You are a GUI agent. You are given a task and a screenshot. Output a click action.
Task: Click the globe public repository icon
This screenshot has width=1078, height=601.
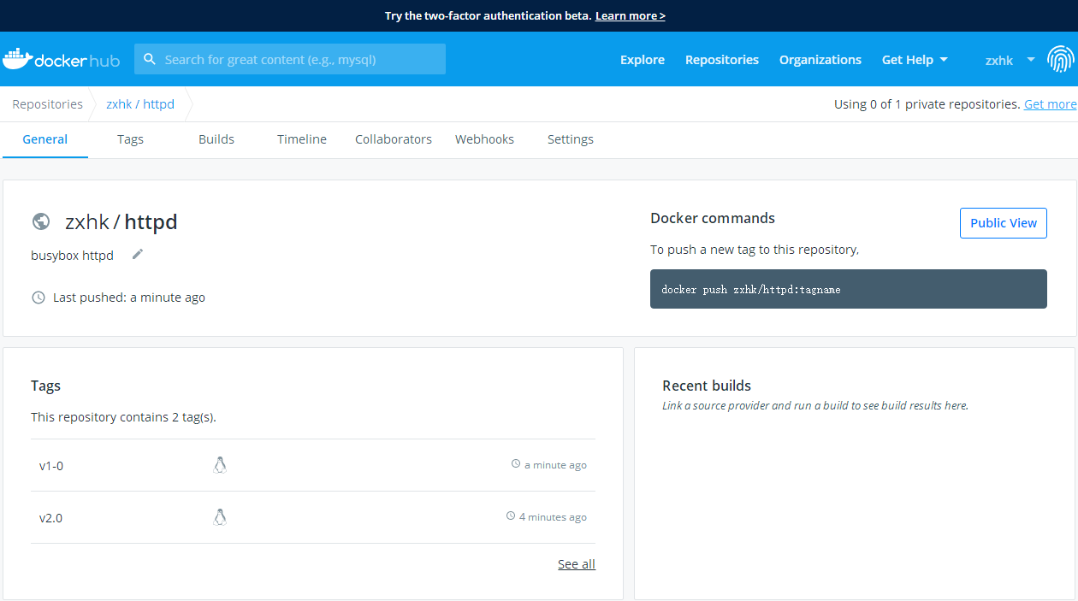[x=40, y=221]
